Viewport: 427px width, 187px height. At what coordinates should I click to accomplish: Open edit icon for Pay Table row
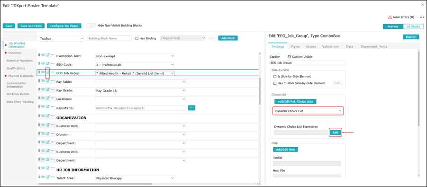[x=48, y=81]
